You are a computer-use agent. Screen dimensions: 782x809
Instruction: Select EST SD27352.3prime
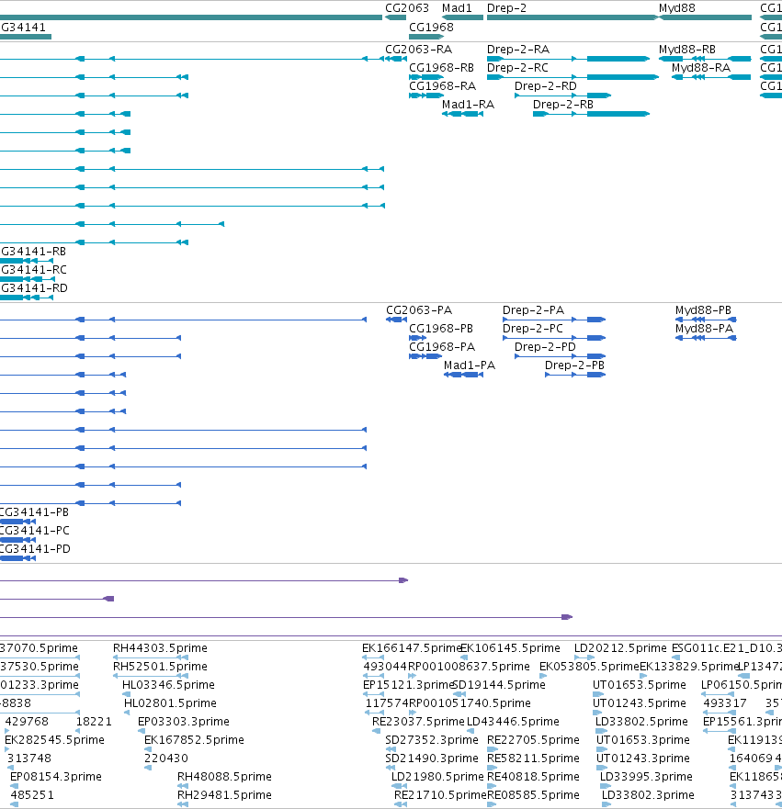tap(432, 740)
